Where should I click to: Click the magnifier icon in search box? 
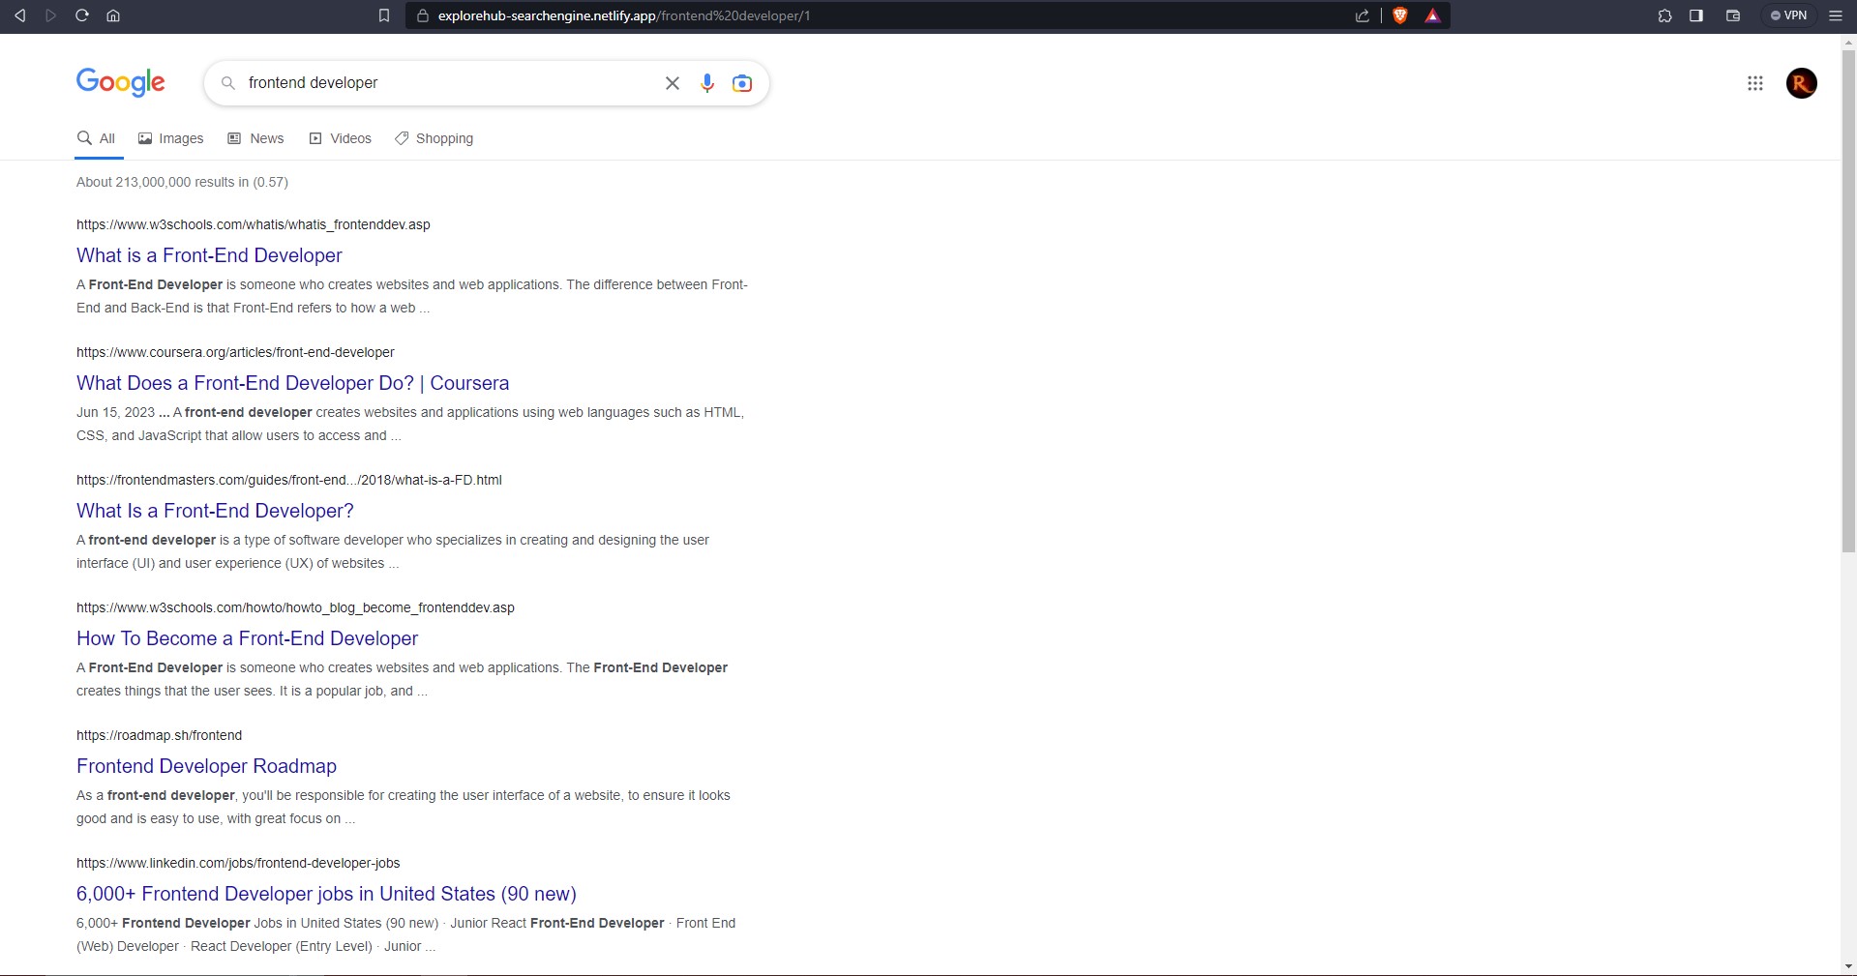point(228,83)
